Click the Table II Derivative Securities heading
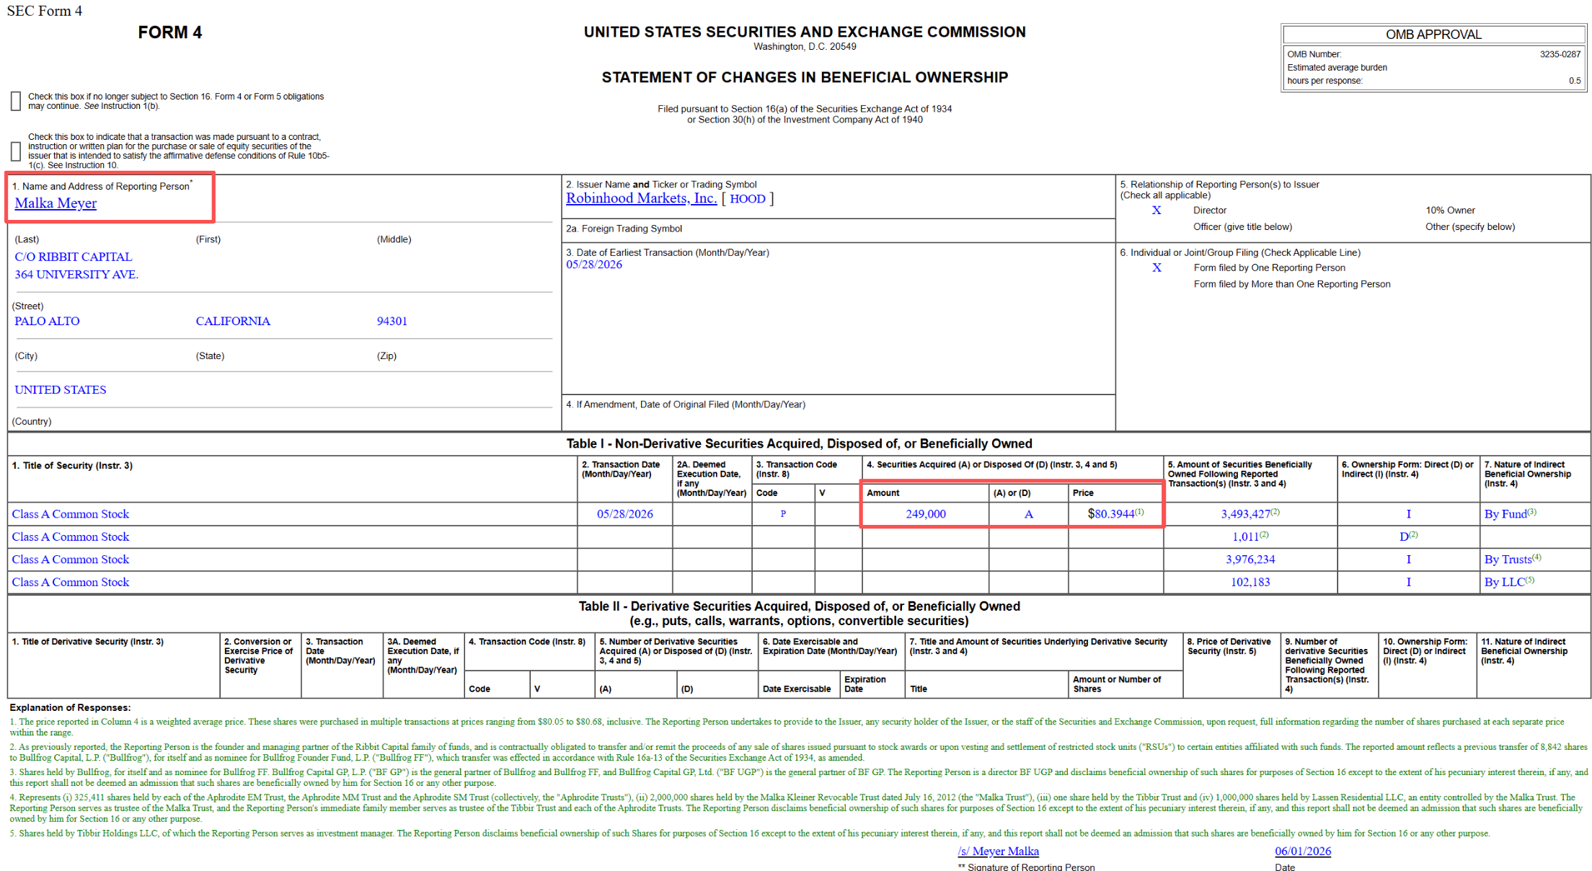Screen dimensions: 1592x871 799,614
